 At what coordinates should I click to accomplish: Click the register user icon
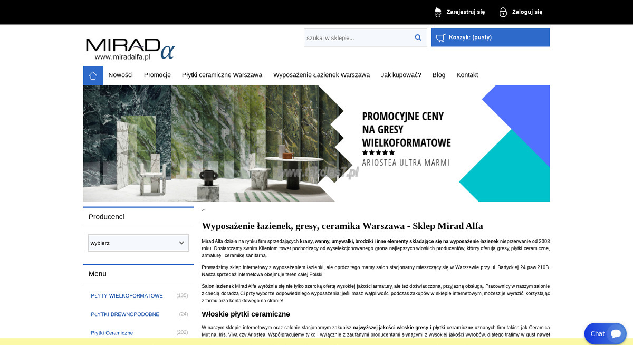coord(438,12)
